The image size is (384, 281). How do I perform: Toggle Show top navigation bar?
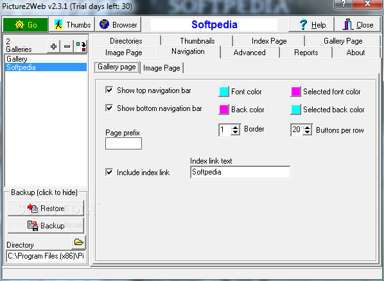click(109, 90)
